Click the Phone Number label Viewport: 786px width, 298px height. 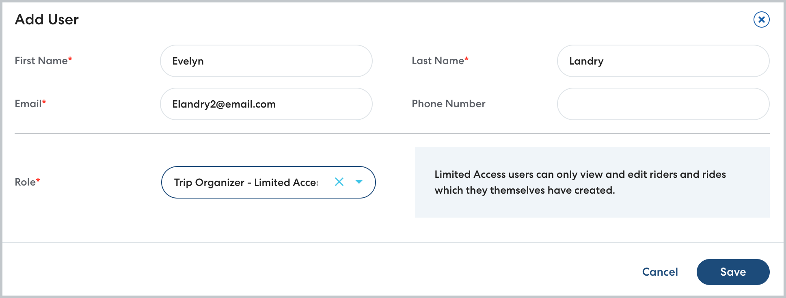pos(448,104)
